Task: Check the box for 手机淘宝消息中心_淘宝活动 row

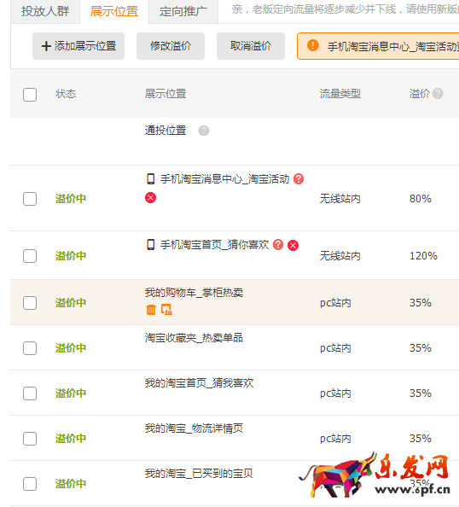Action: tap(30, 199)
